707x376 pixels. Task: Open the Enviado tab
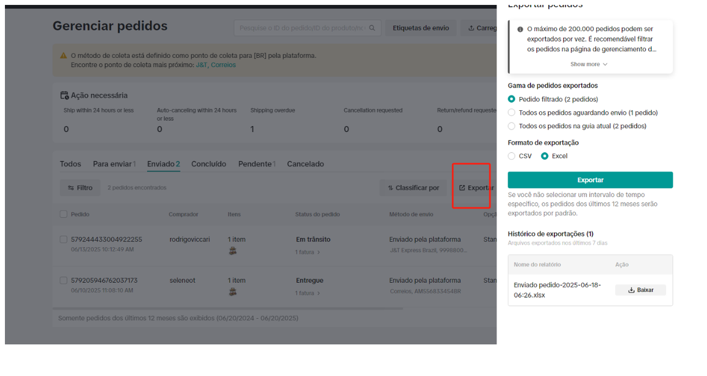click(x=163, y=164)
